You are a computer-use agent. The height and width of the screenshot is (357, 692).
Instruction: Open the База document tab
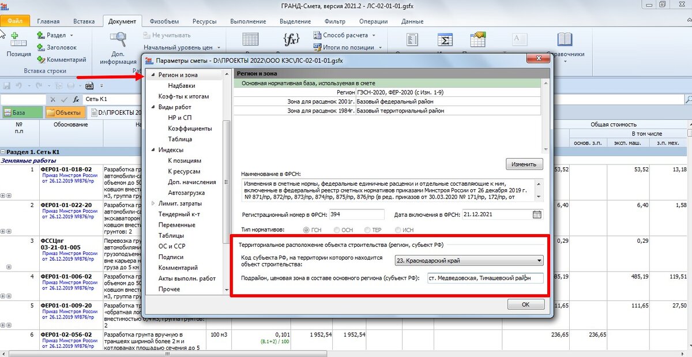click(x=22, y=112)
